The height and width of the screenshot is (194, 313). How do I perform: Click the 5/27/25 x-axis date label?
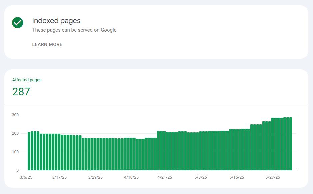pos(273,177)
